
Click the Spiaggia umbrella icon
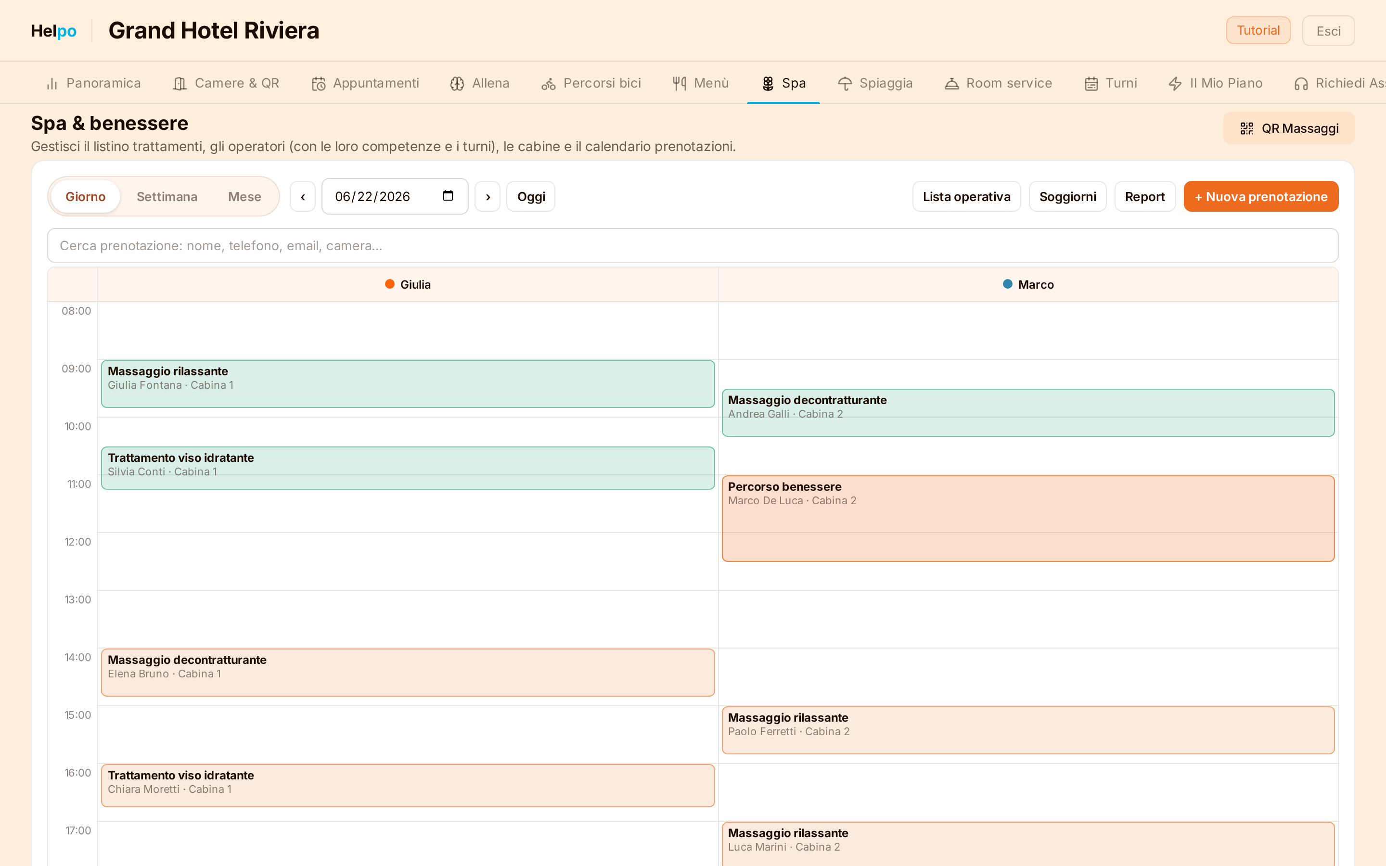845,84
